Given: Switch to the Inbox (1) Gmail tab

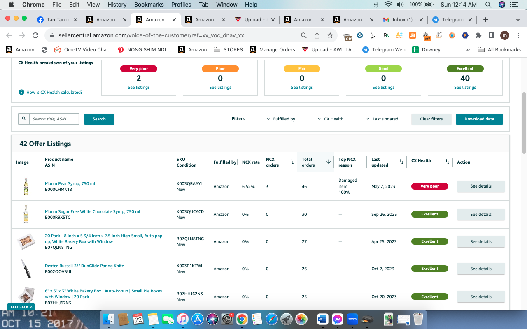Looking at the screenshot, I should click(403, 20).
